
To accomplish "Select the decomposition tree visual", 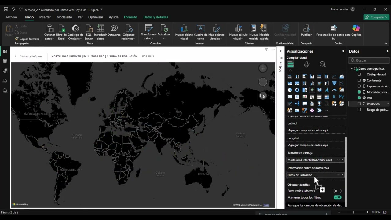I will coord(297,104).
